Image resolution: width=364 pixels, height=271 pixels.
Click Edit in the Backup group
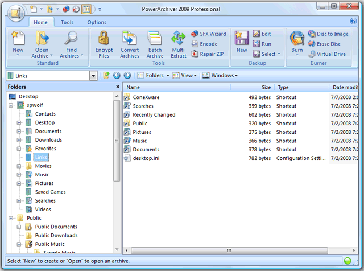(262, 34)
